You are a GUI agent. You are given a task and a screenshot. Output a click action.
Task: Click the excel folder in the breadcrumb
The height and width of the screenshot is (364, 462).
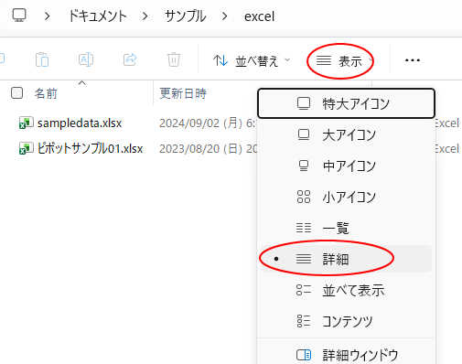[x=259, y=16]
